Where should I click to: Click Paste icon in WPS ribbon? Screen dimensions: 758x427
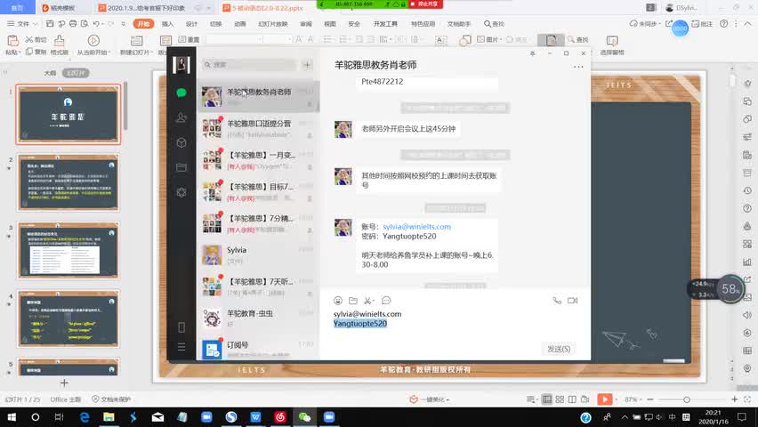click(12, 40)
